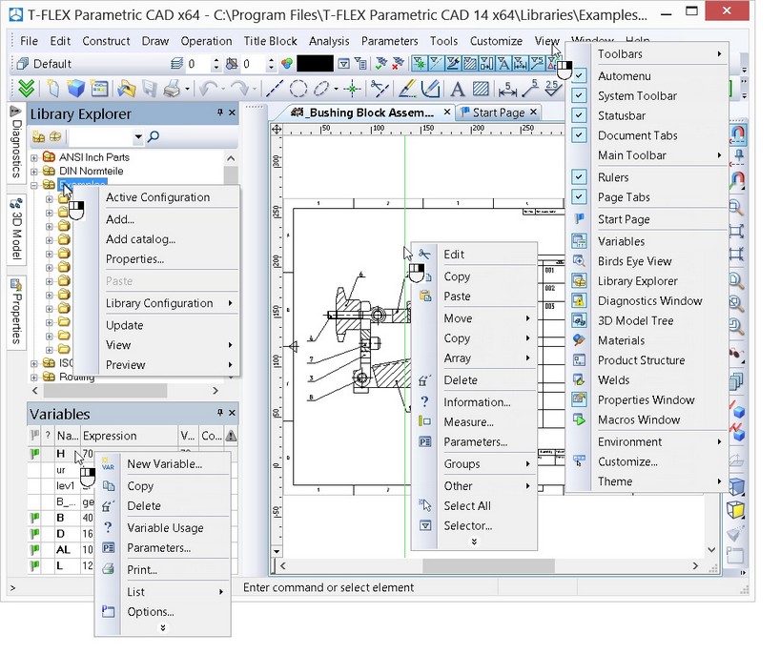Click Add catalog... in the library menu
The width and height of the screenshot is (780, 654).
141,239
